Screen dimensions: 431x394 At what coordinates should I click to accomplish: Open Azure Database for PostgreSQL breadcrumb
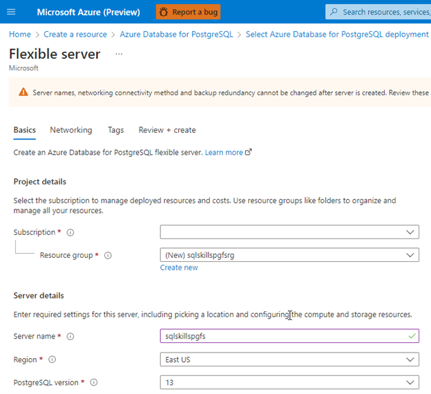click(x=176, y=34)
